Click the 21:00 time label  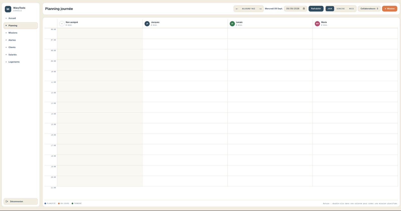coord(53,188)
